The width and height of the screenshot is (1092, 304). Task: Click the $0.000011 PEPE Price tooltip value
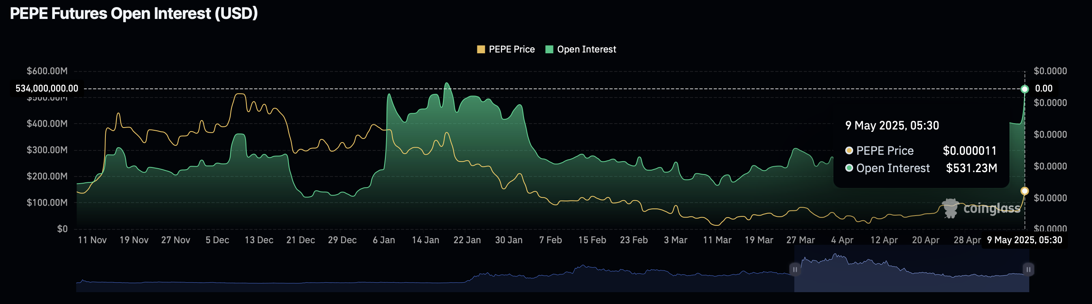tap(970, 151)
